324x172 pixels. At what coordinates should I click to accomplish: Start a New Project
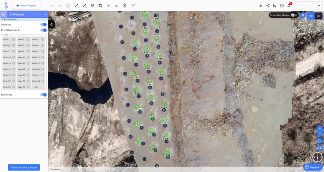pyautogui.click(x=26, y=6)
